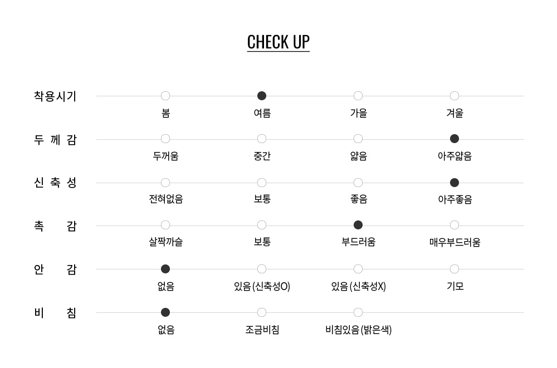Click the filled 아주얇음 dot
Viewport: 557px width, 368px height.
click(x=455, y=139)
